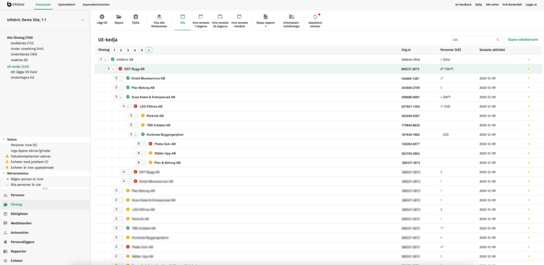Switch to the Systemklient tab

66,4
